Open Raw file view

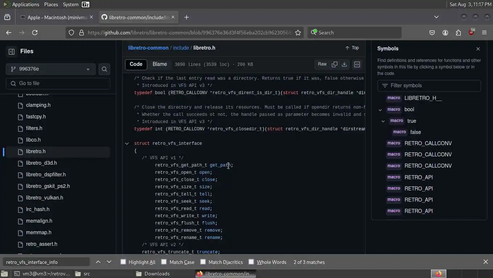click(322, 64)
